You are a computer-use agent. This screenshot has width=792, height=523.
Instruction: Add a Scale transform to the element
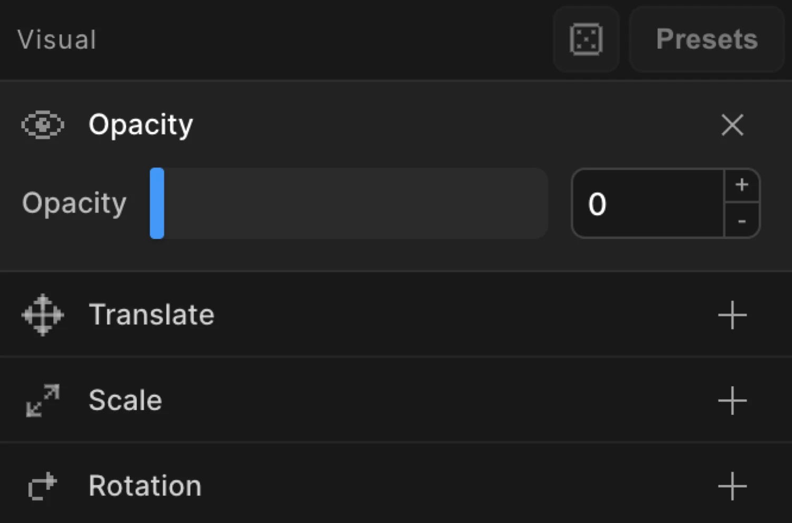point(732,401)
